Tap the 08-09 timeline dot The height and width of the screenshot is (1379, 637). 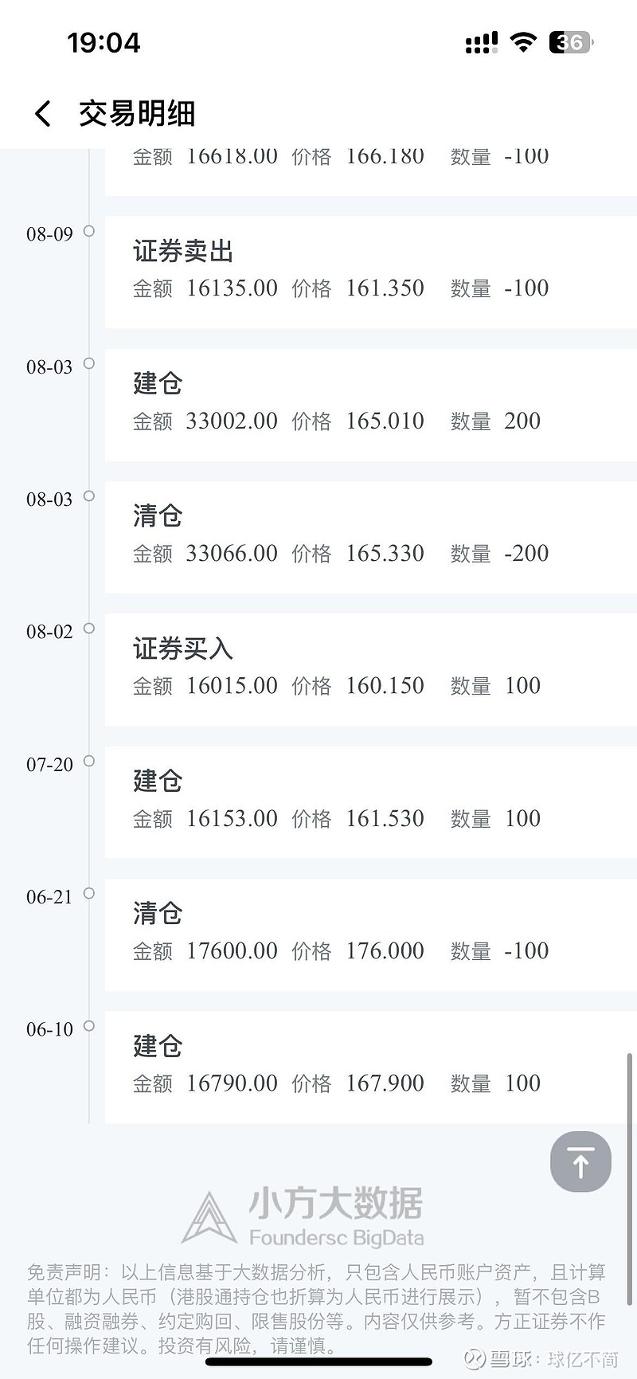point(89,231)
